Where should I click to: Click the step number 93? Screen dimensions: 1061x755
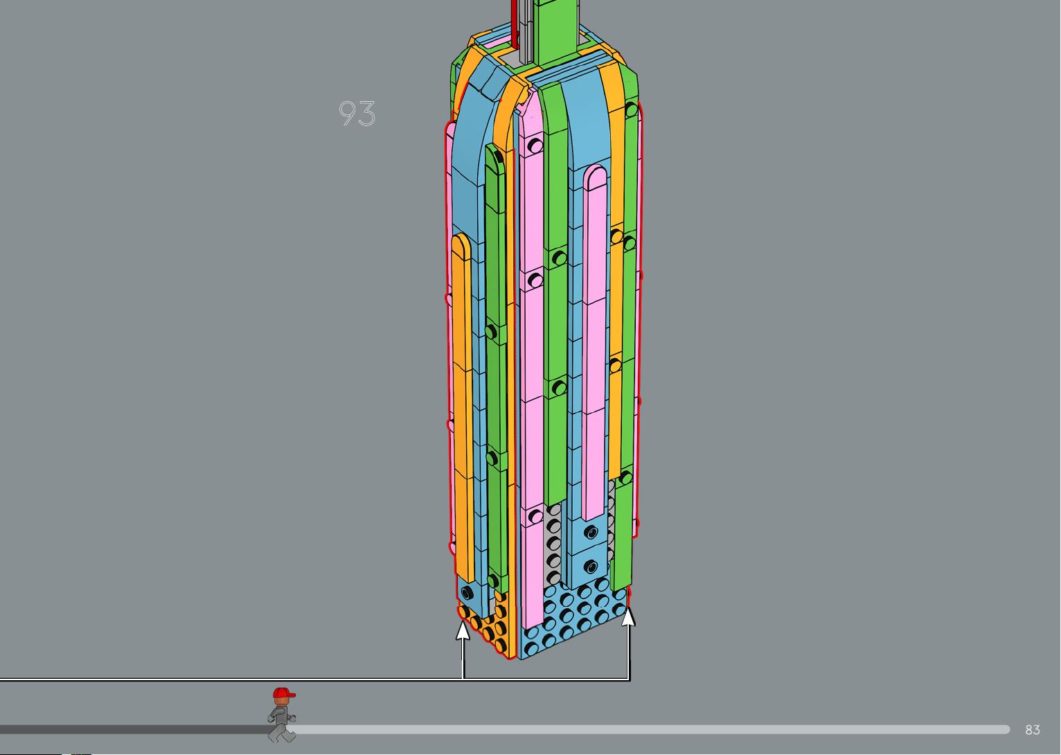pos(357,114)
